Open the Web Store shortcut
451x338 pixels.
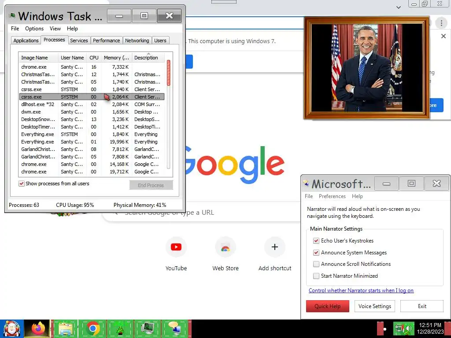225,254
